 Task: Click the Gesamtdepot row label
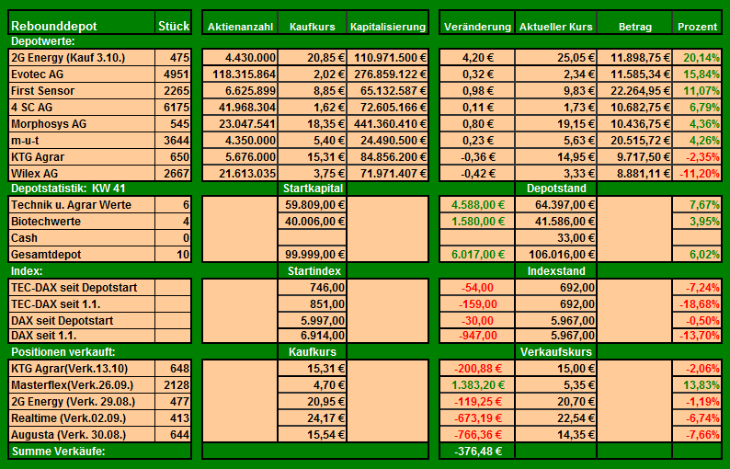tap(82, 255)
